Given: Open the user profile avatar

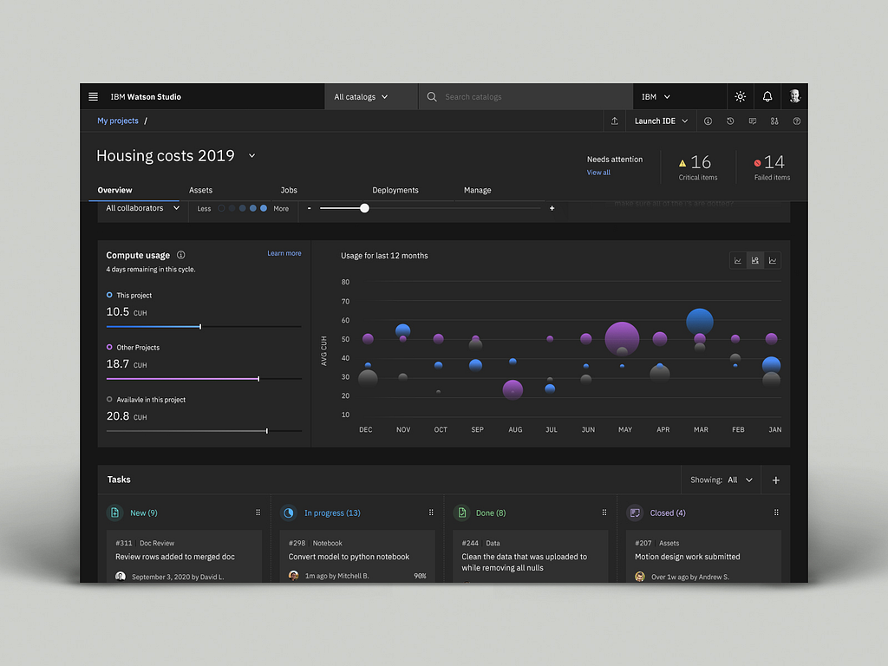Looking at the screenshot, I should pyautogui.click(x=794, y=97).
